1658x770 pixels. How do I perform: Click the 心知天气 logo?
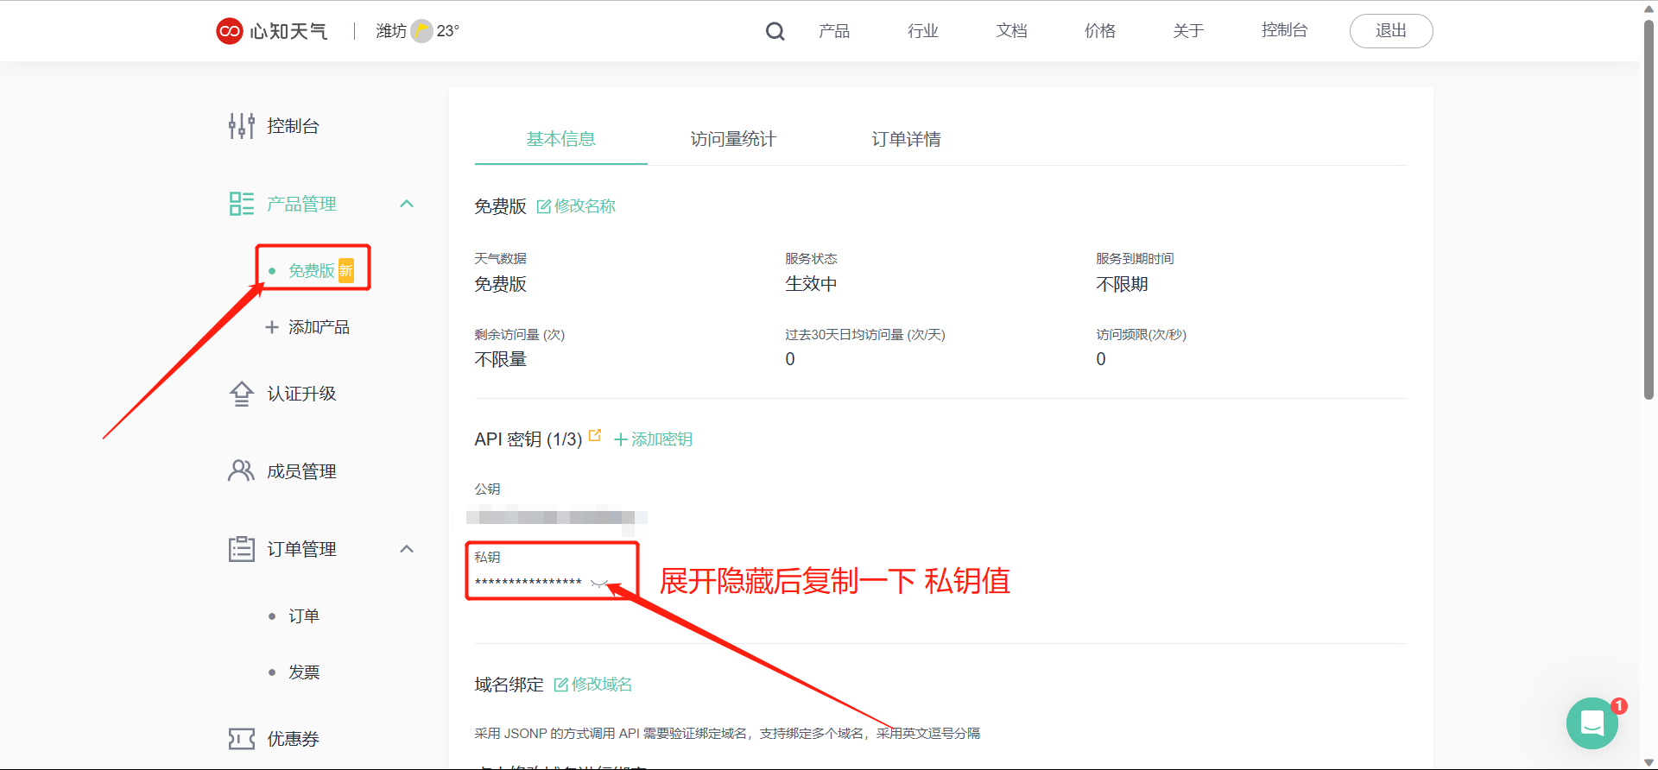(272, 31)
